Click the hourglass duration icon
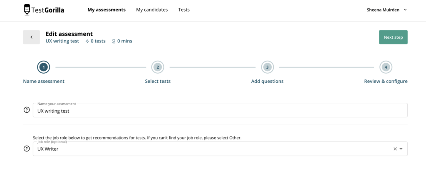426x176 pixels. coord(114,42)
